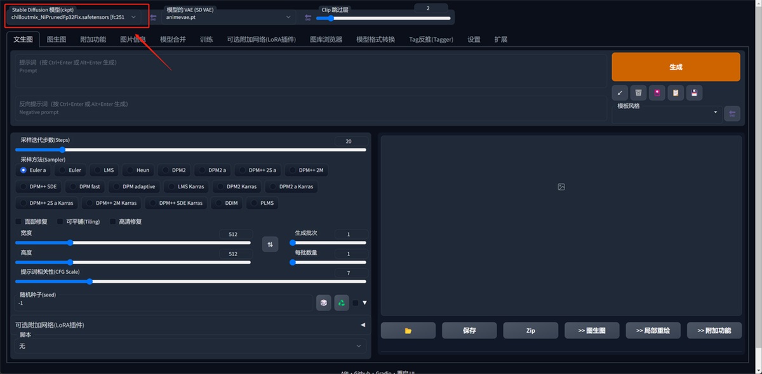Click the 保存 button below the preview
This screenshot has width=762, height=374.
(469, 330)
